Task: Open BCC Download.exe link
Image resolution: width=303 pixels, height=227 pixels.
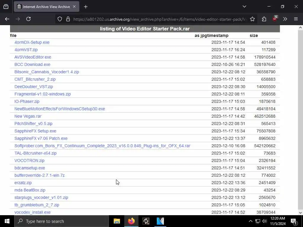Action: 32,64
